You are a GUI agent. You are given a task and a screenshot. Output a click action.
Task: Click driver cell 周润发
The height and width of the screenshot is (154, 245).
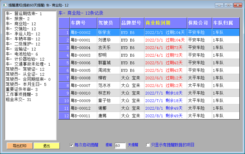[x=109, y=70]
